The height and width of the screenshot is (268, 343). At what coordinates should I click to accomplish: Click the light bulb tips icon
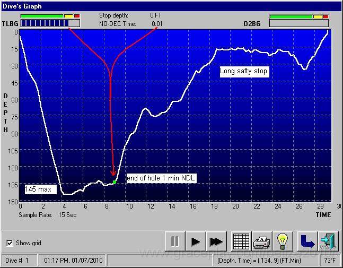click(x=282, y=242)
